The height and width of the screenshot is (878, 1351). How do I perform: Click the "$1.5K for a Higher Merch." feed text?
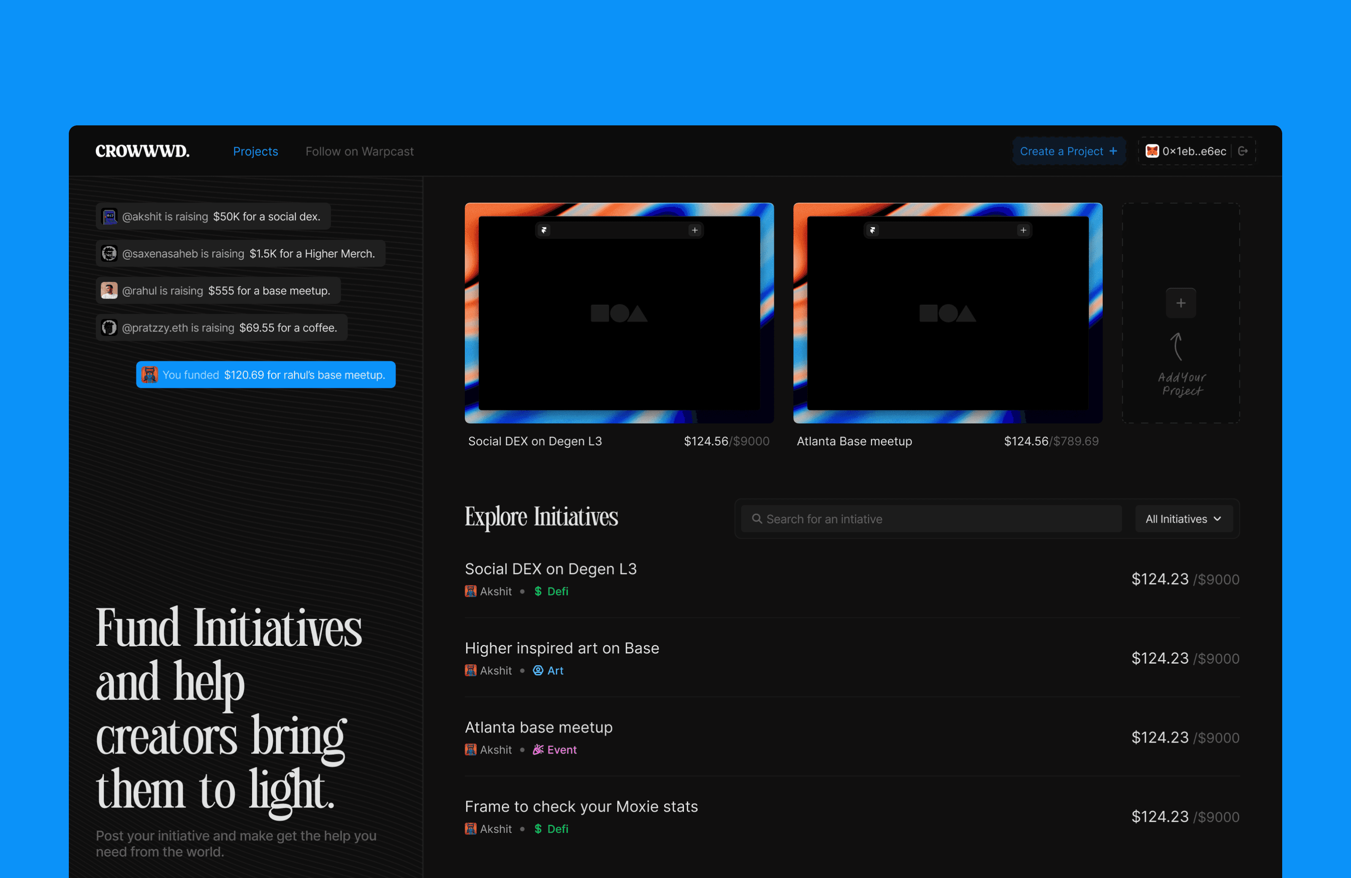[312, 253]
